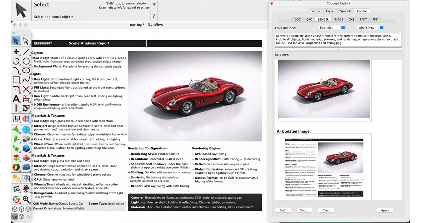Choose the vertical centerline tool
Image resolution: width=421 pixels, height=223 pixels.
point(16,109)
